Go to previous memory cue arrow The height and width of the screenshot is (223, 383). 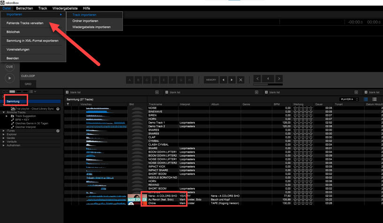tap(223, 80)
